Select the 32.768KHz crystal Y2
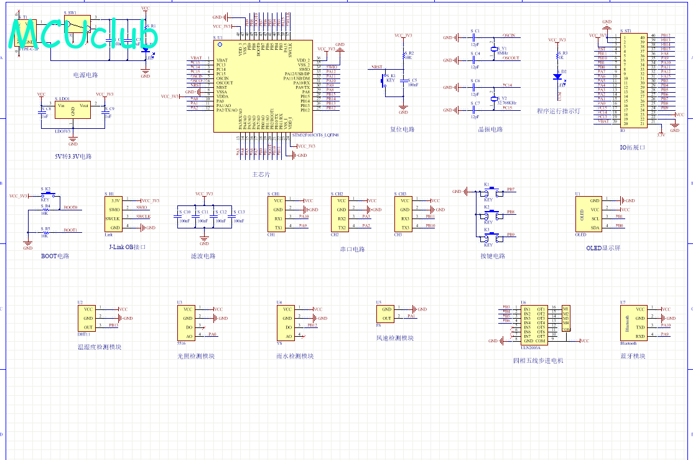Image resolution: width=693 pixels, height=460 pixels. coord(495,98)
